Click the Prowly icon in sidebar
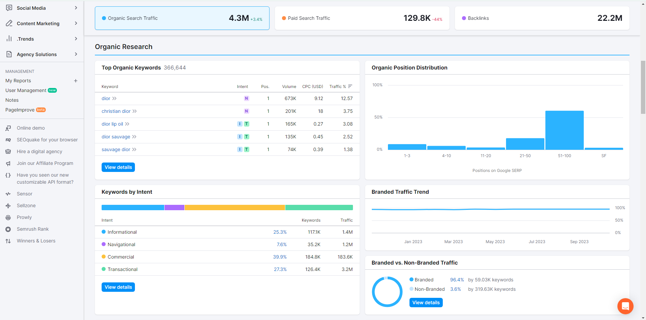 coord(8,218)
